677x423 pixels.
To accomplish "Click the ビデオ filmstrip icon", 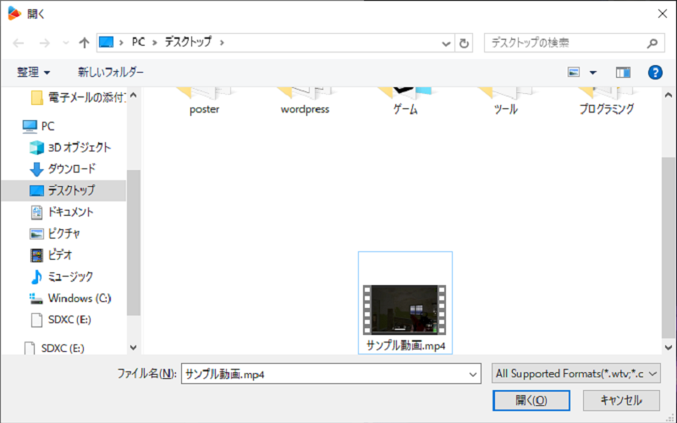I will (36, 255).
